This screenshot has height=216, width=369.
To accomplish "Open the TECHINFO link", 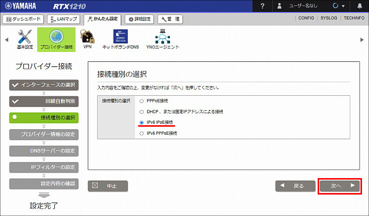I will point(354,18).
